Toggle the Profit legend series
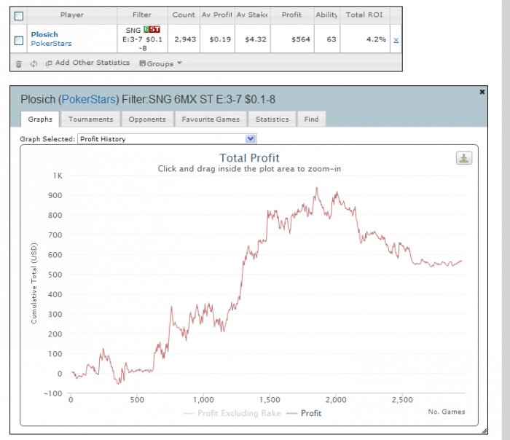 click(x=304, y=413)
